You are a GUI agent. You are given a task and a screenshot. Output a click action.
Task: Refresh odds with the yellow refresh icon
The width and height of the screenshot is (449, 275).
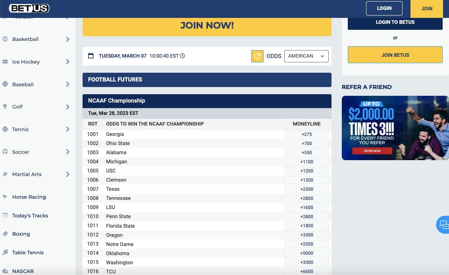click(x=257, y=56)
